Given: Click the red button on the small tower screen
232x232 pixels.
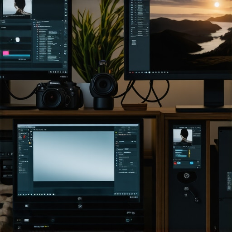Looking at the screenshot, I should coord(175,163).
